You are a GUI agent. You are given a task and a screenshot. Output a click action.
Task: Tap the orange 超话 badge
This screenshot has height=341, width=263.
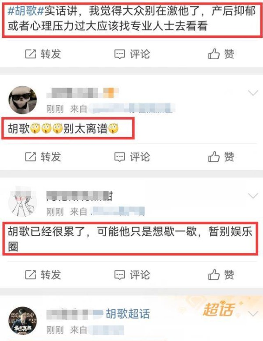(219, 309)
